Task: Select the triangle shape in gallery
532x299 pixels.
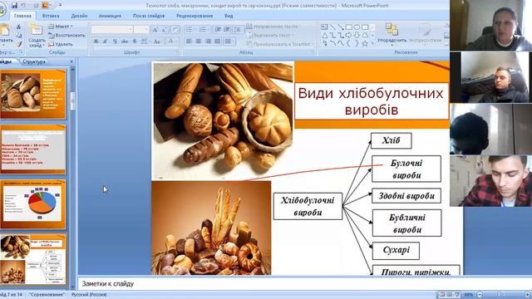Action: click(x=325, y=35)
